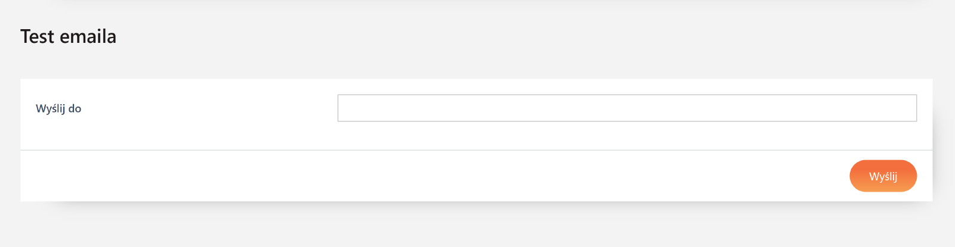Focus the recipient address text box
This screenshot has width=955, height=247.
click(x=627, y=108)
